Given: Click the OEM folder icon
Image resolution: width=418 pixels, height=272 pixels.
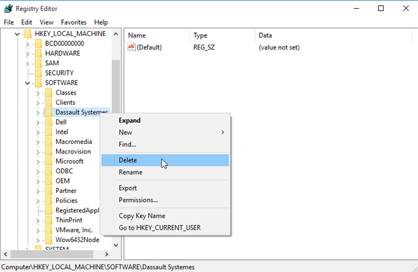Looking at the screenshot, I should [49, 181].
